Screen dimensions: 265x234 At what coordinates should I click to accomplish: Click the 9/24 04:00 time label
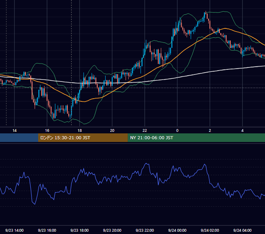coord(242,230)
